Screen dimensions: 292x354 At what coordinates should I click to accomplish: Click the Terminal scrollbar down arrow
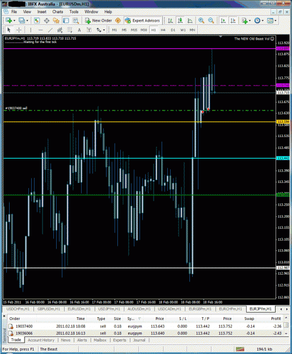point(286,334)
